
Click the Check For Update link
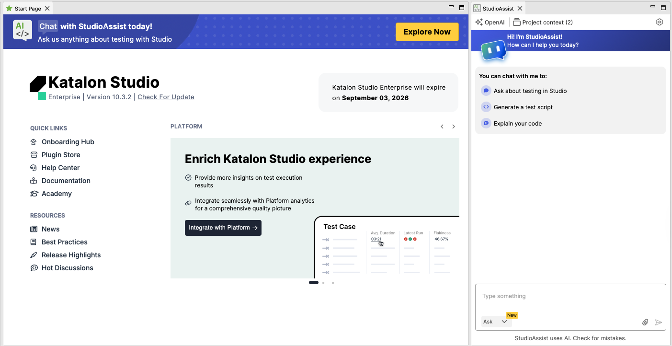pyautogui.click(x=166, y=97)
